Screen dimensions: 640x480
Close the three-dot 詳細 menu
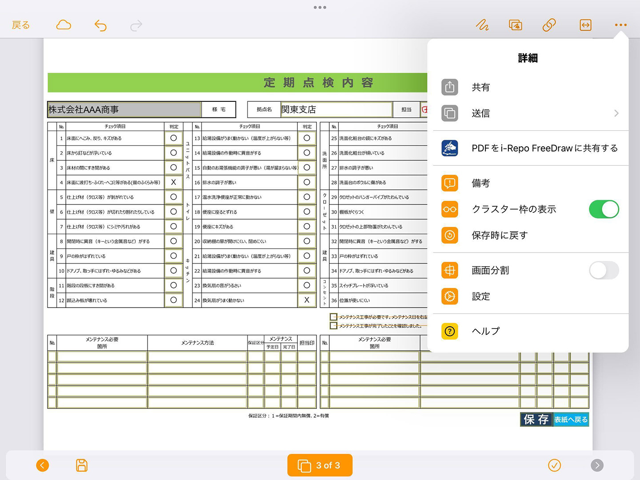620,25
